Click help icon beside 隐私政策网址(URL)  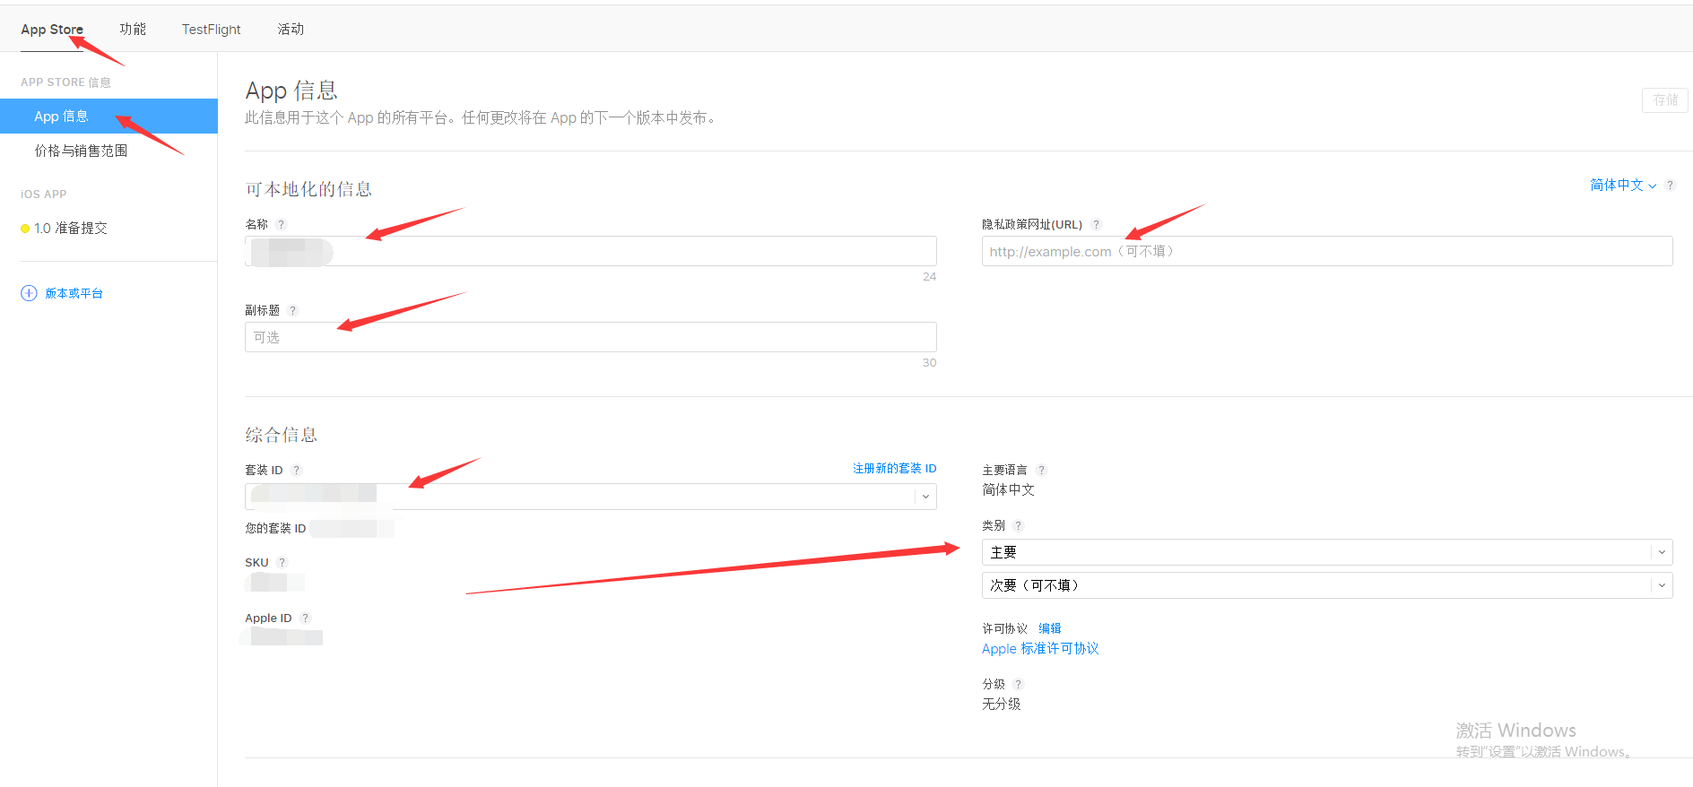1096,225
